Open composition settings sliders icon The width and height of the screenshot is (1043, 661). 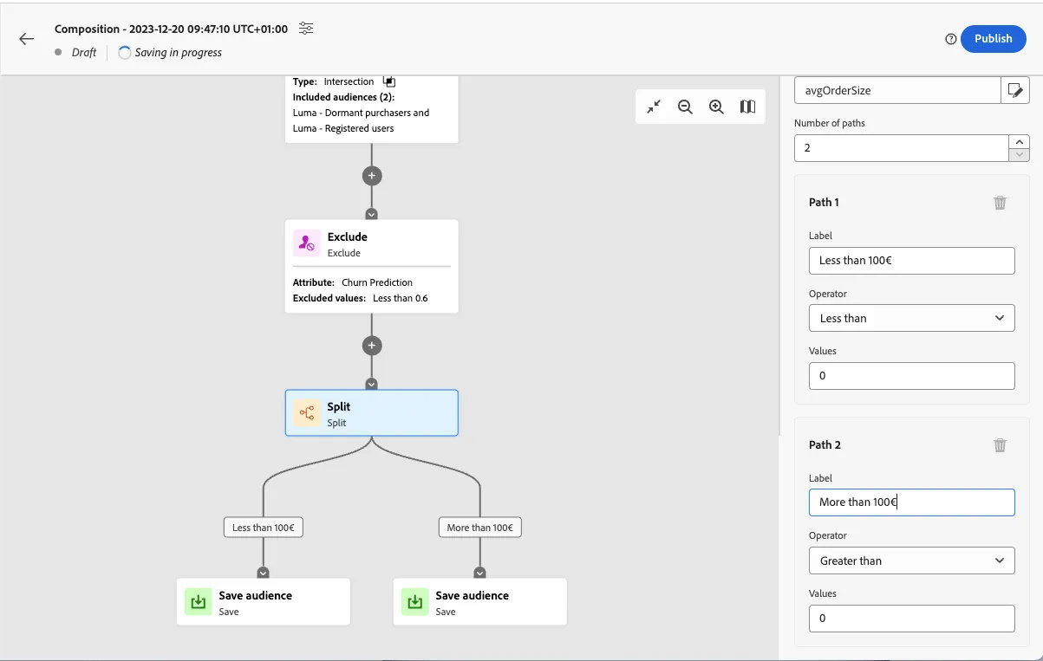coord(306,29)
